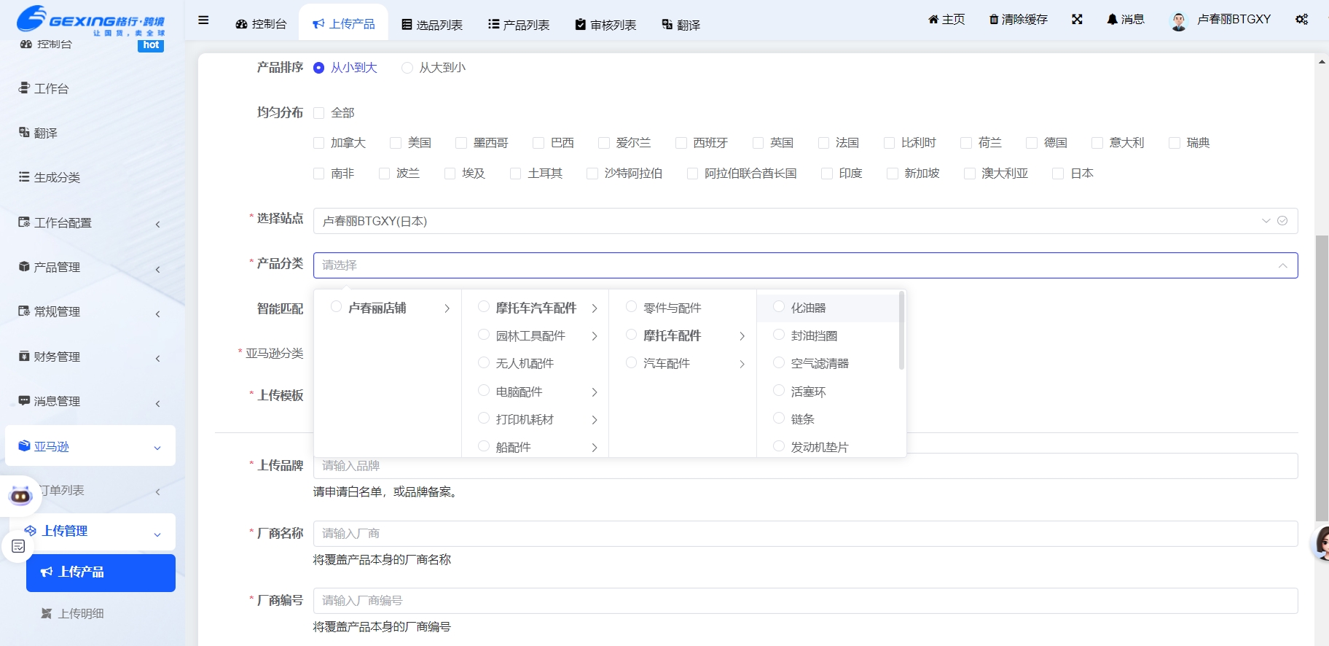Click the 工作台 sidebar link
The width and height of the screenshot is (1329, 646).
coord(51,89)
